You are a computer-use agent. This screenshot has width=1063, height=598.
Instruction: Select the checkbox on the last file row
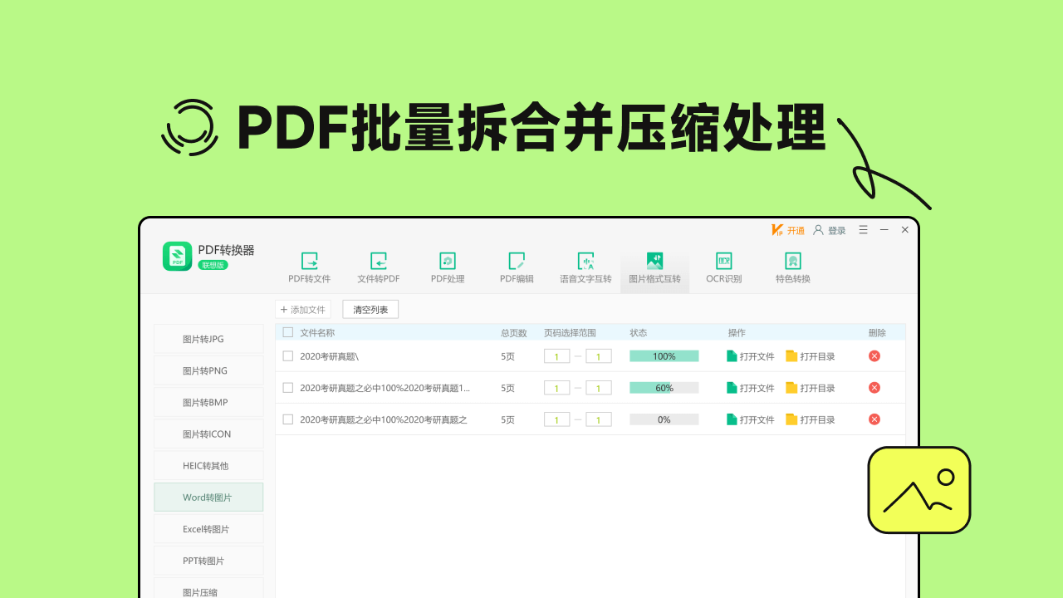(x=287, y=419)
